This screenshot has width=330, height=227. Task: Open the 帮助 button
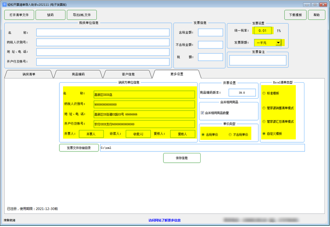(x=316, y=15)
